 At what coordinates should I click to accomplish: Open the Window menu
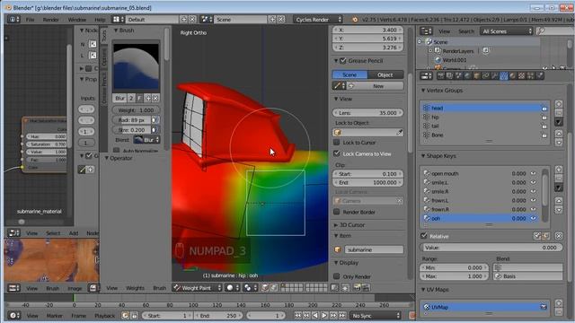tap(77, 20)
